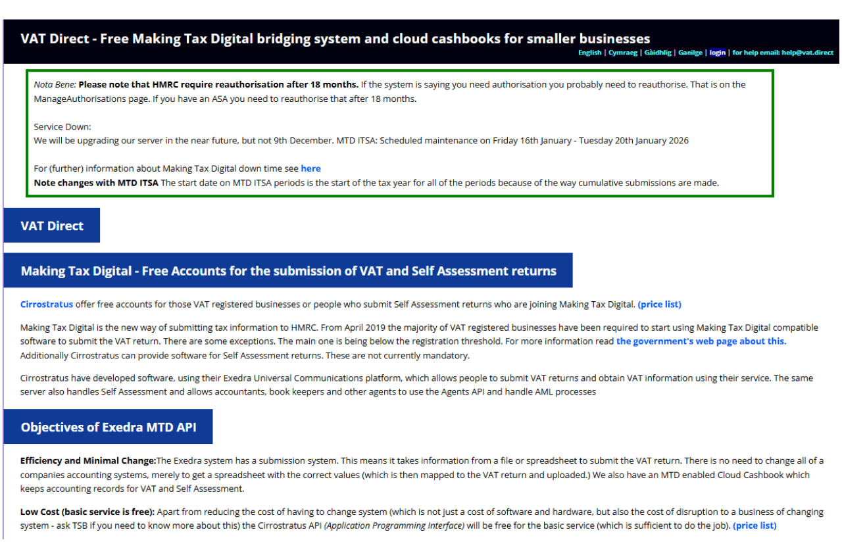Check the price list in the Low Cost paragraph
The height and width of the screenshot is (559, 842).
click(754, 525)
